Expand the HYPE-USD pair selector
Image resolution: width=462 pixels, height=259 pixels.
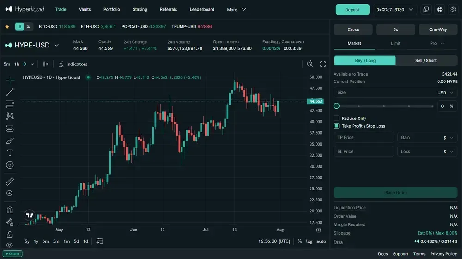pyautogui.click(x=56, y=45)
